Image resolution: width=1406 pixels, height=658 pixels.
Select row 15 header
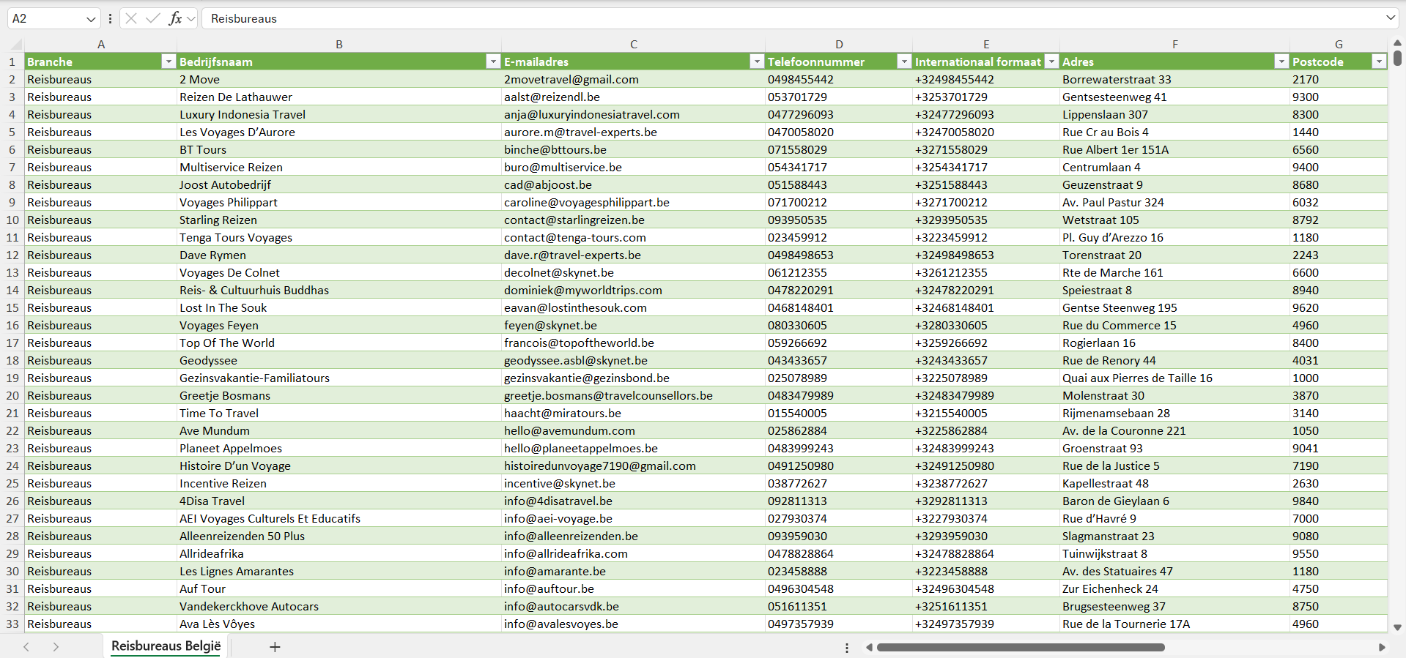12,307
